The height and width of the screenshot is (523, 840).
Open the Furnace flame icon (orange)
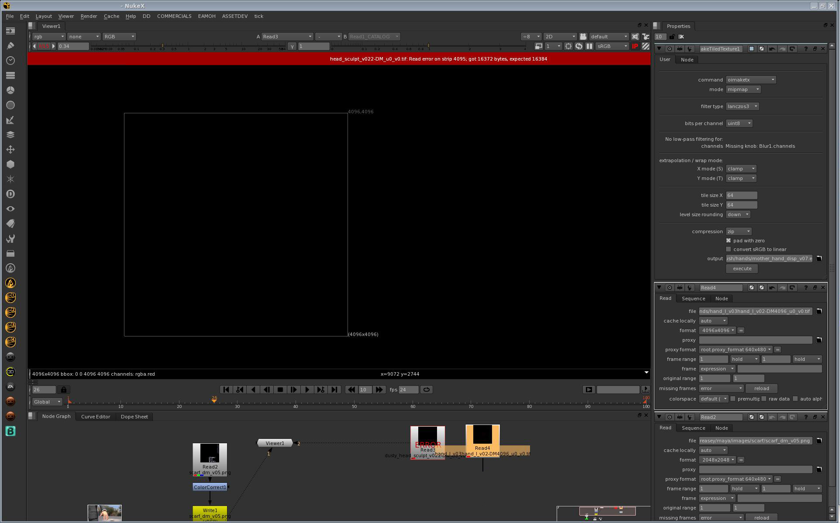point(10,283)
